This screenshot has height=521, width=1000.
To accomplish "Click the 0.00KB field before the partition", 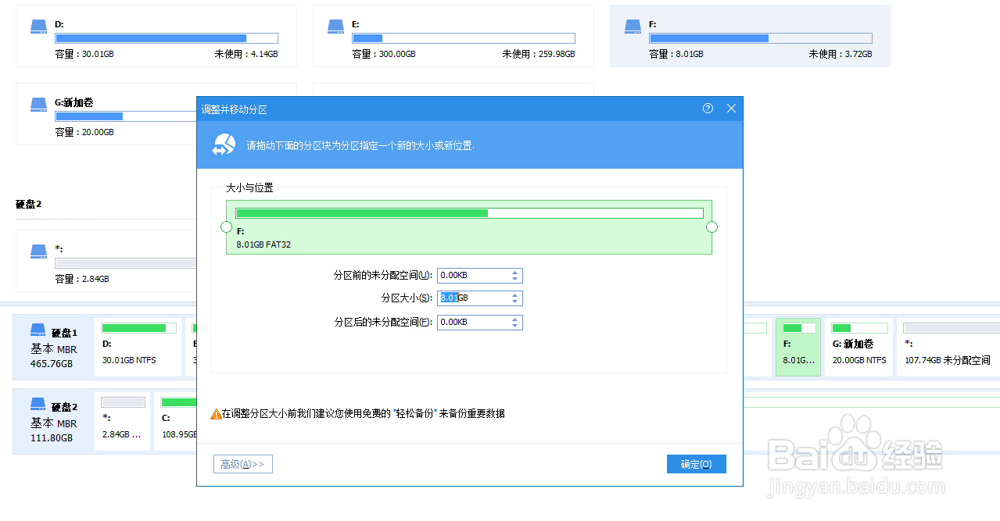I will pos(469,275).
